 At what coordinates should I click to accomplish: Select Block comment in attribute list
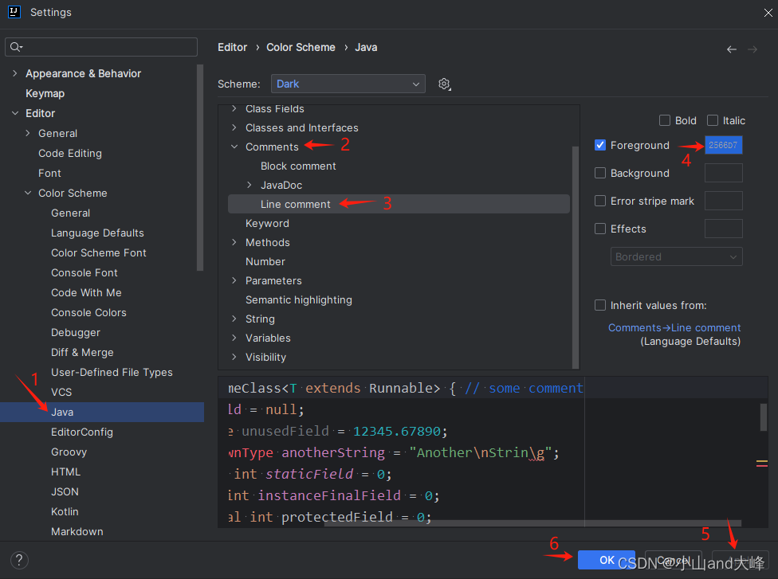(x=298, y=166)
